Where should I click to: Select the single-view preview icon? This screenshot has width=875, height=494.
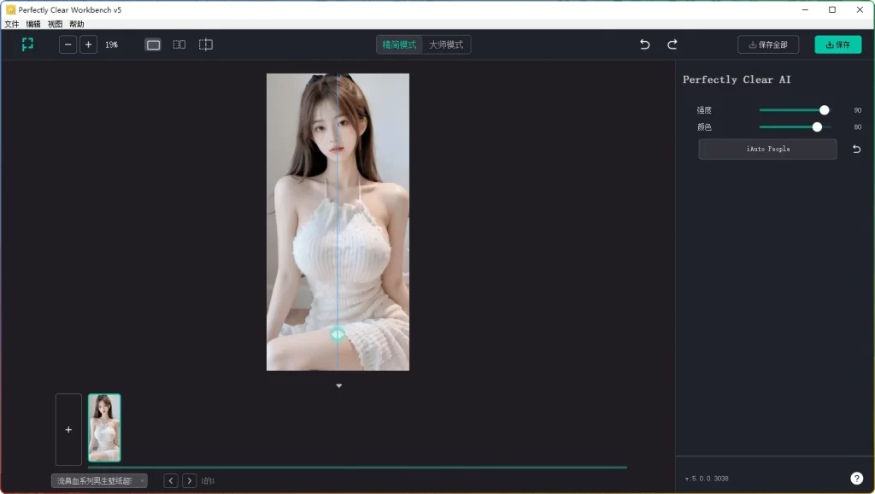pyautogui.click(x=153, y=44)
